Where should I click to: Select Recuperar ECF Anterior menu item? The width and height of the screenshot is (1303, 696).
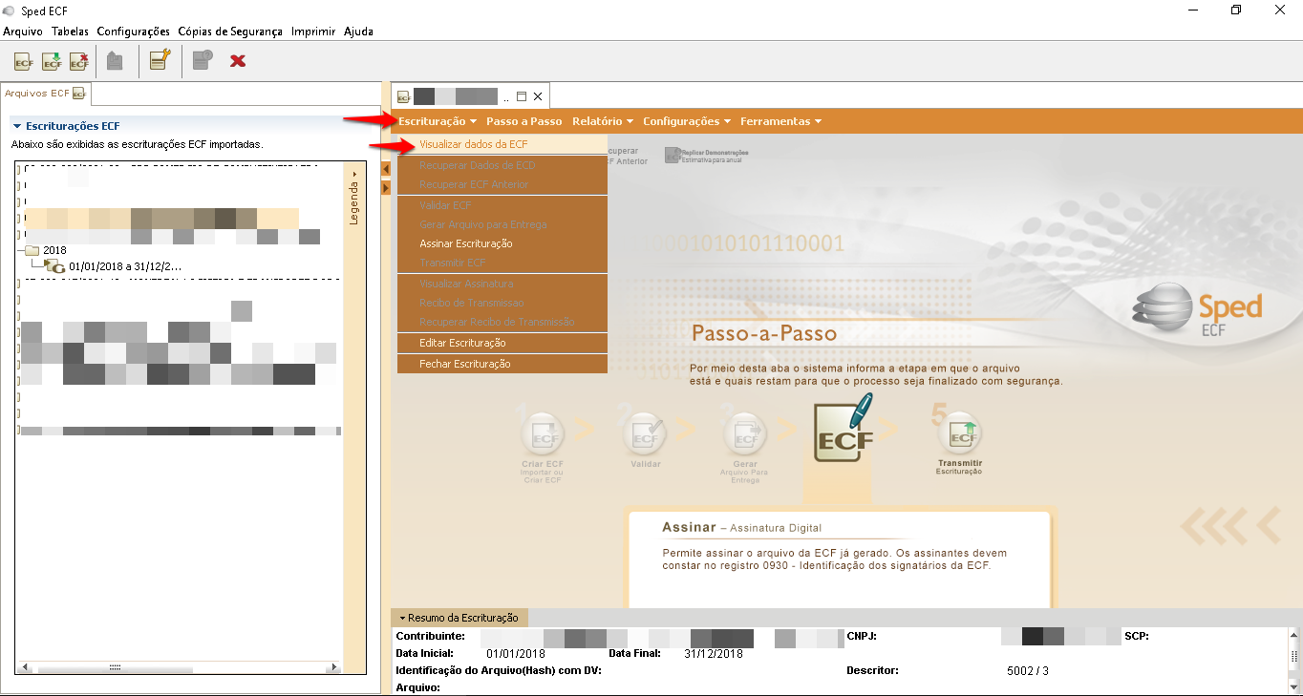502,184
